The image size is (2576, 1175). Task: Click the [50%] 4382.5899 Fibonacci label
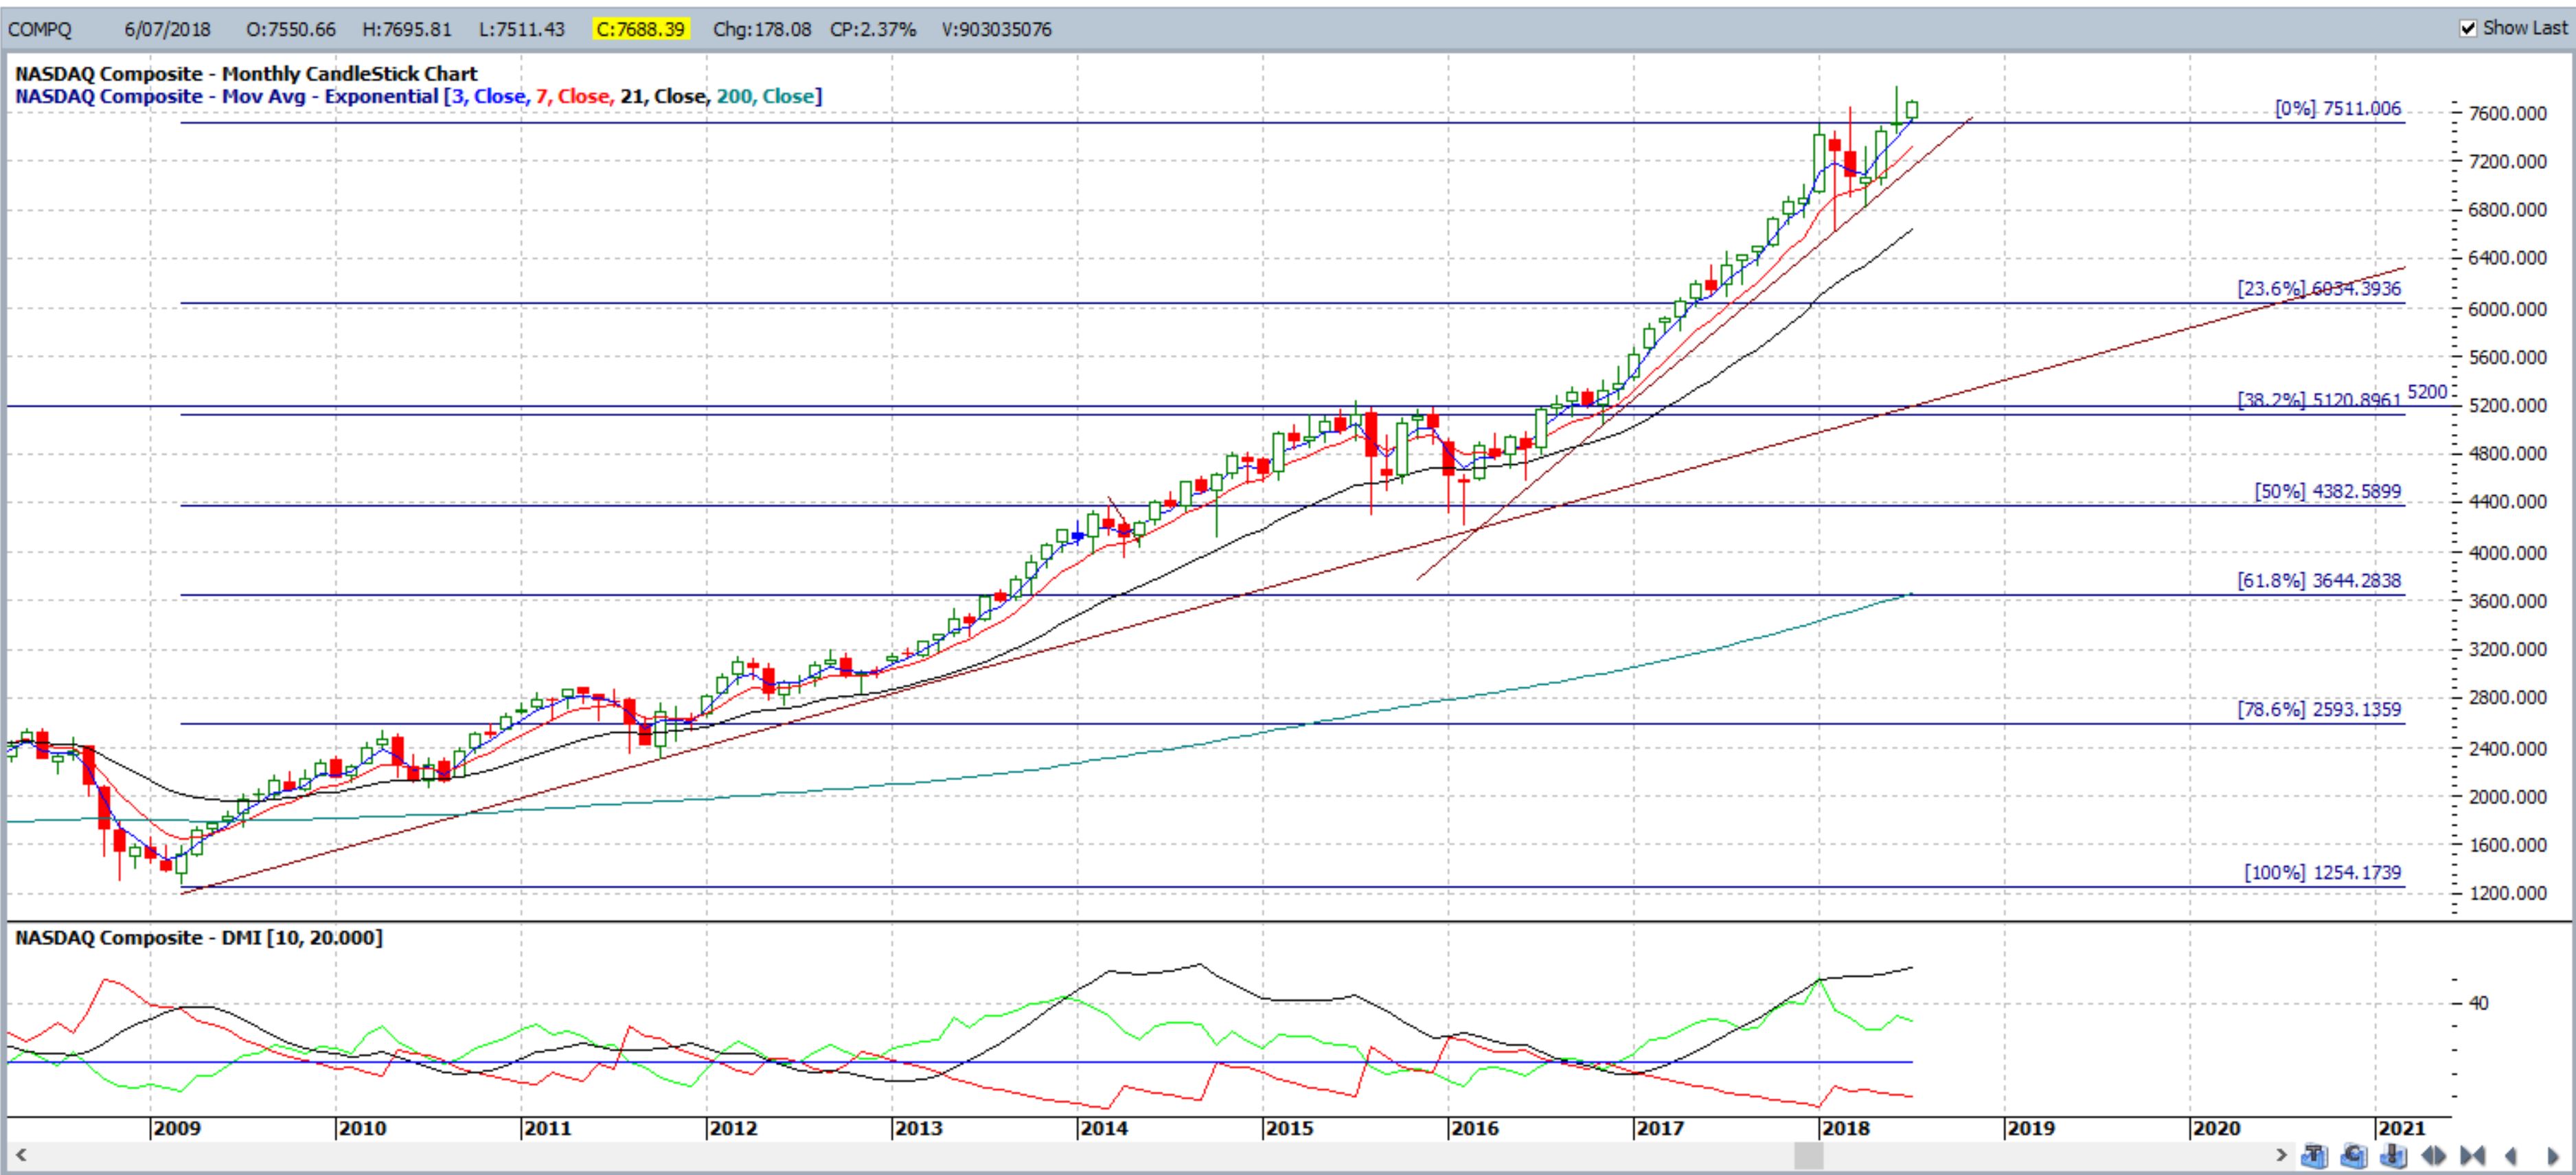coord(2328,491)
